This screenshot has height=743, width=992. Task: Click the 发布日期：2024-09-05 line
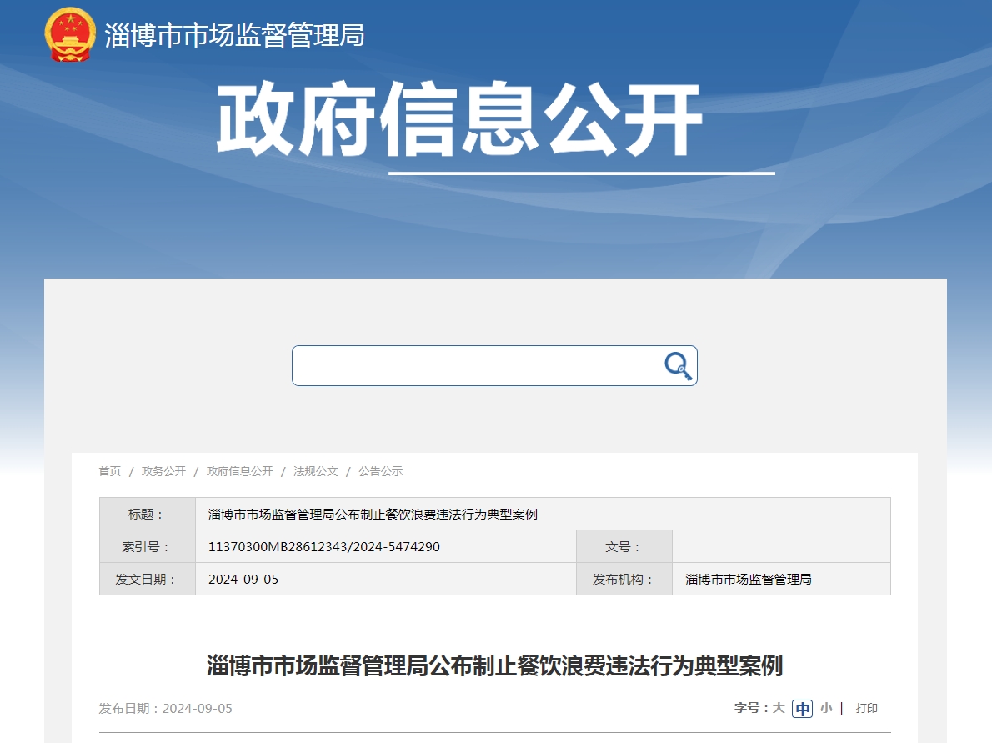(x=165, y=708)
